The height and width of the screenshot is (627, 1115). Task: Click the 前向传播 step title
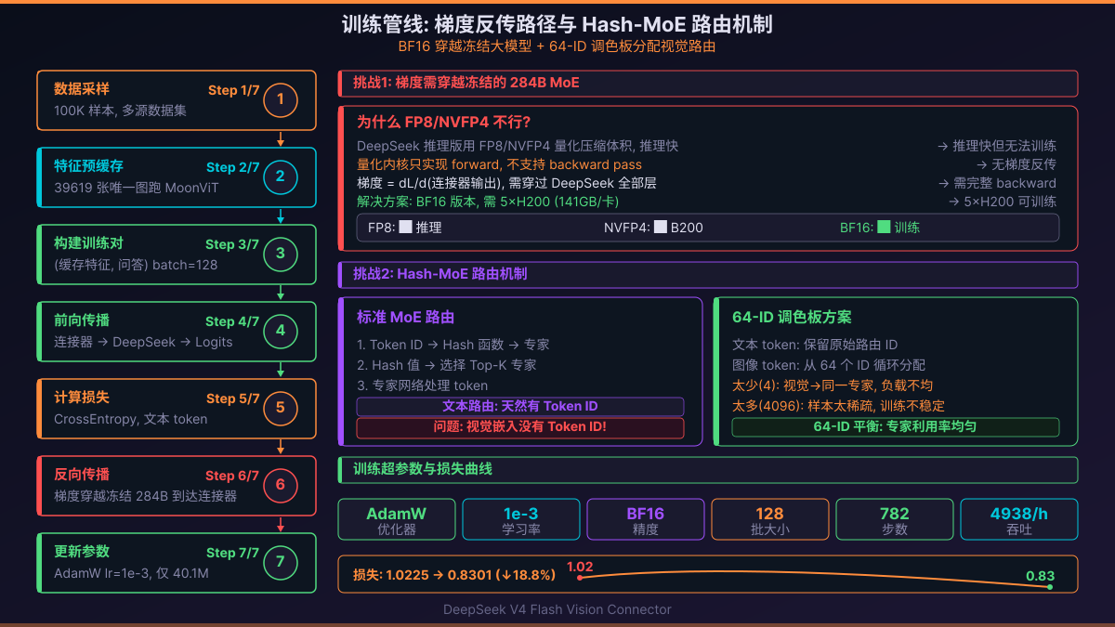82,320
